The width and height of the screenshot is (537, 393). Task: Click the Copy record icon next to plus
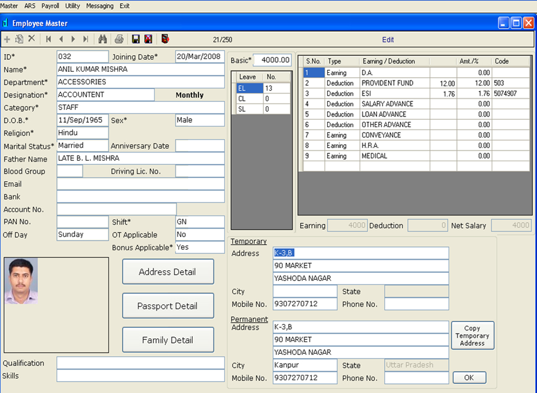coord(18,39)
